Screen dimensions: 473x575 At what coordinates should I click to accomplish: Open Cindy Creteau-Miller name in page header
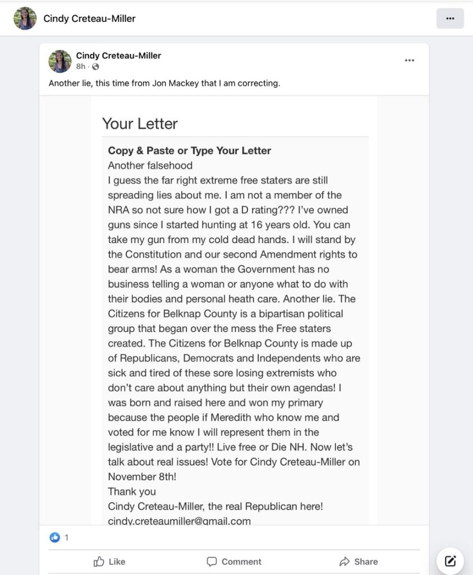pos(89,19)
